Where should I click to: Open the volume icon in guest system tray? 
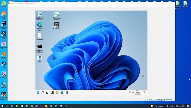(133, 92)
